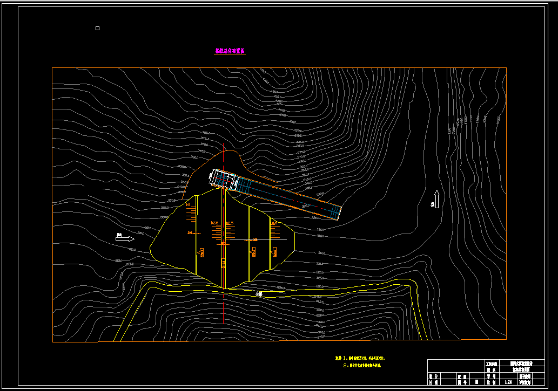The height and width of the screenshot is (391, 558).
Task: Click the white-outlined spillway control section
Action: coord(224,179)
